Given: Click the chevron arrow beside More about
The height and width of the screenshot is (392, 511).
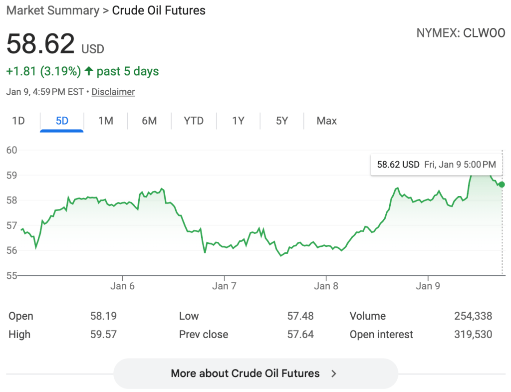Looking at the screenshot, I should [334, 374].
